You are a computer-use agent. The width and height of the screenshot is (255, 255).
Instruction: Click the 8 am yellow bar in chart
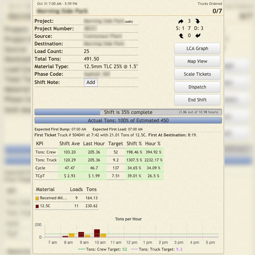point(72,235)
